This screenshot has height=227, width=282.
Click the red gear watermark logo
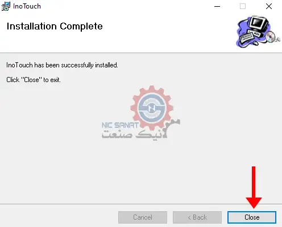(152, 108)
